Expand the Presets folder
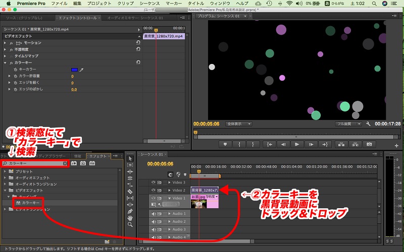This screenshot has height=252, width=404. [x=5, y=171]
